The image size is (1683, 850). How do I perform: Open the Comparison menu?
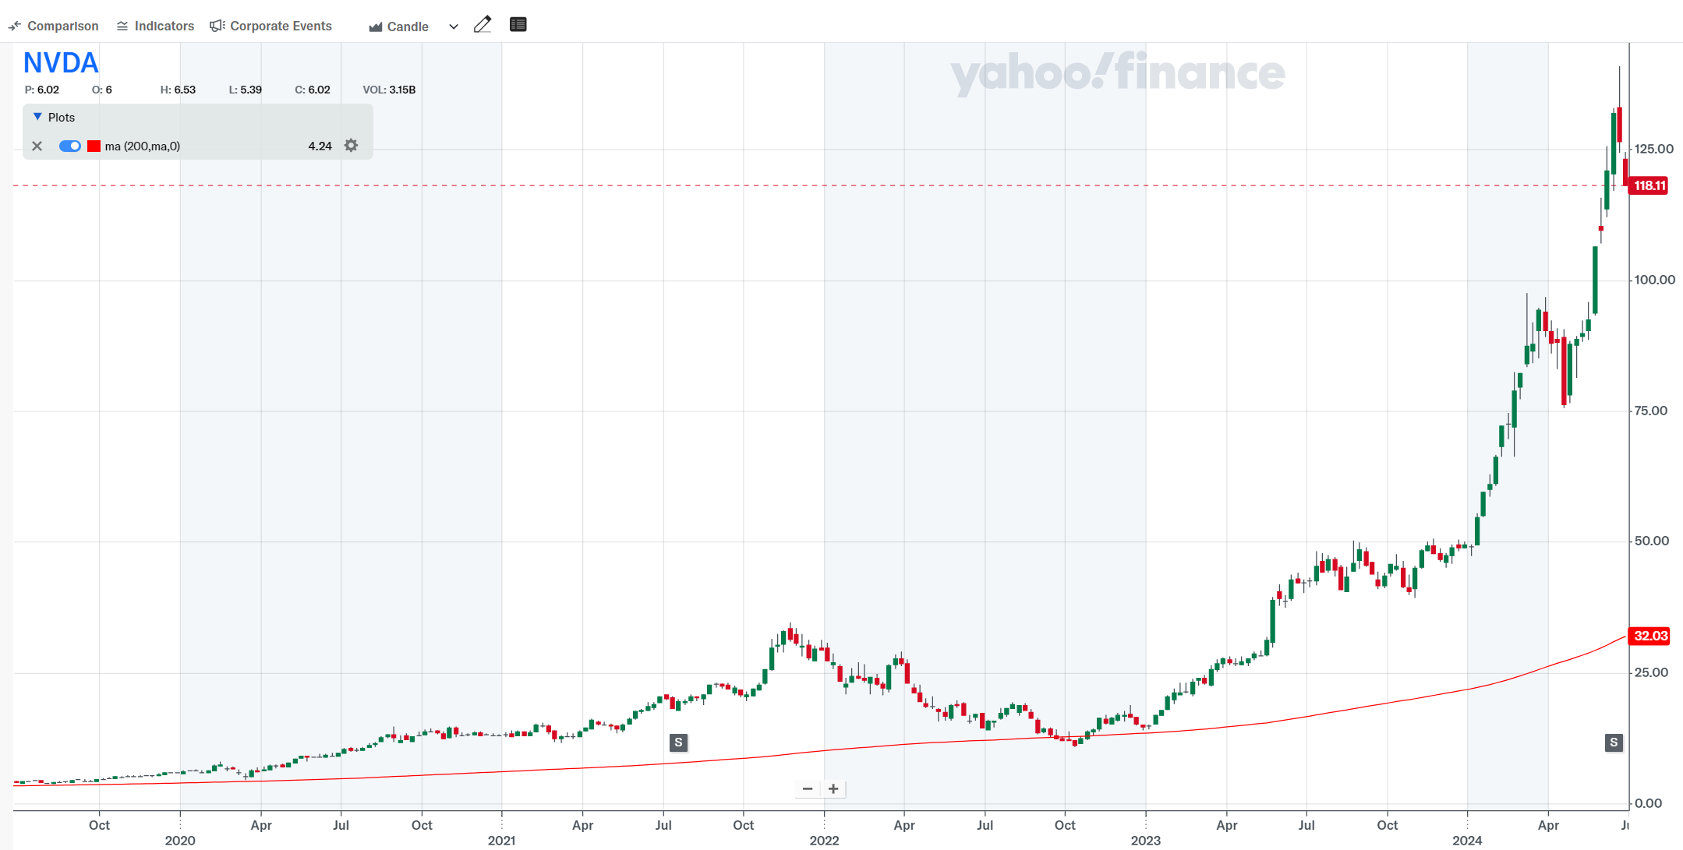click(x=54, y=26)
